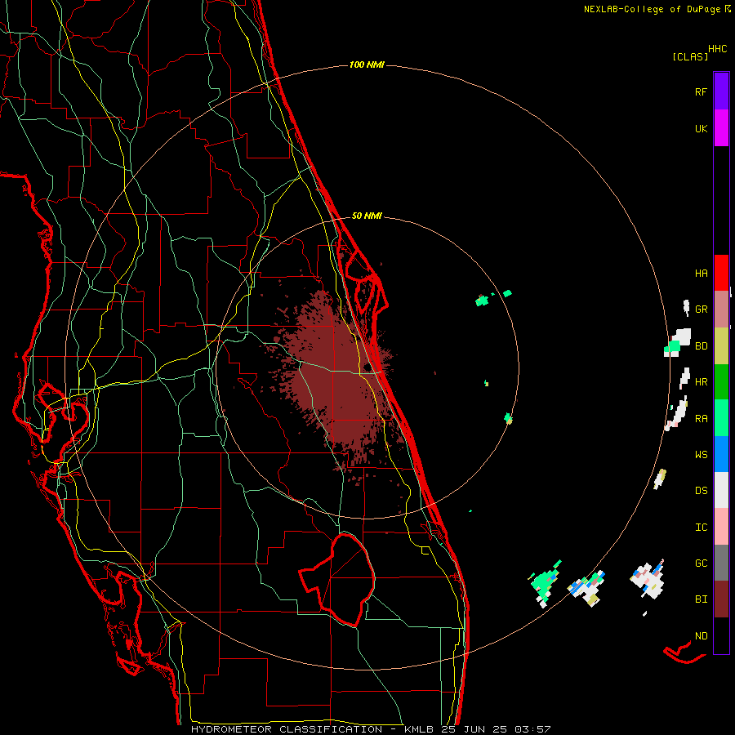Click the 50 NMI range ring label
This screenshot has height=735, width=735.
[367, 216]
